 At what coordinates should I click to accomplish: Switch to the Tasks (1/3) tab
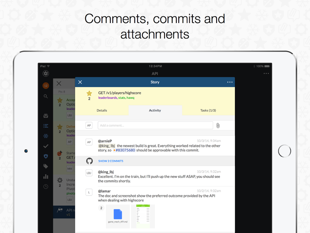click(208, 110)
